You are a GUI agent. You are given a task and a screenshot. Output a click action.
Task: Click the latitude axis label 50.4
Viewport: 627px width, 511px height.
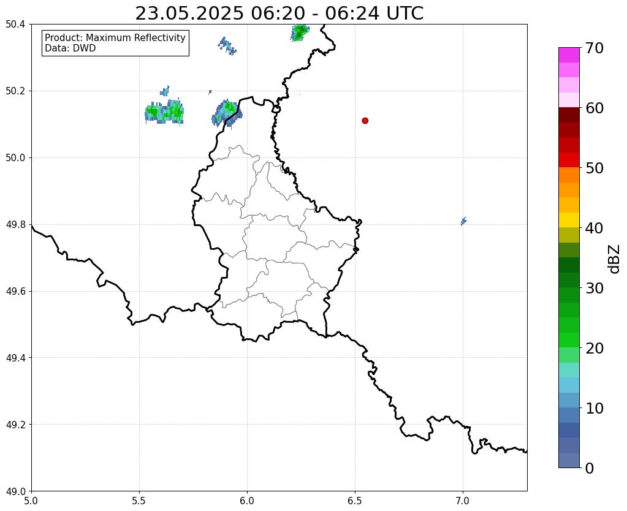(x=15, y=25)
